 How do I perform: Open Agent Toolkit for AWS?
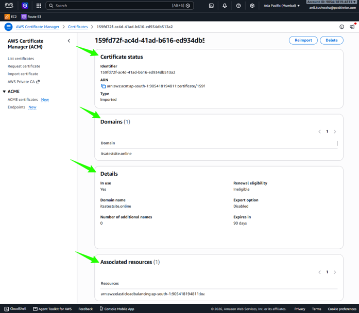tap(53, 309)
